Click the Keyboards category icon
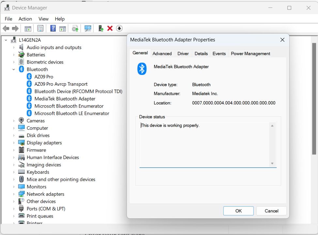This screenshot has width=318, height=235. click(x=21, y=172)
